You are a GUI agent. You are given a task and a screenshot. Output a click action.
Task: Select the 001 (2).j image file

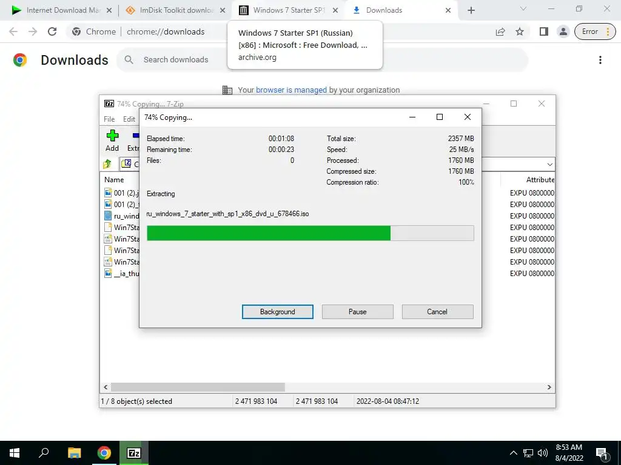pos(121,193)
